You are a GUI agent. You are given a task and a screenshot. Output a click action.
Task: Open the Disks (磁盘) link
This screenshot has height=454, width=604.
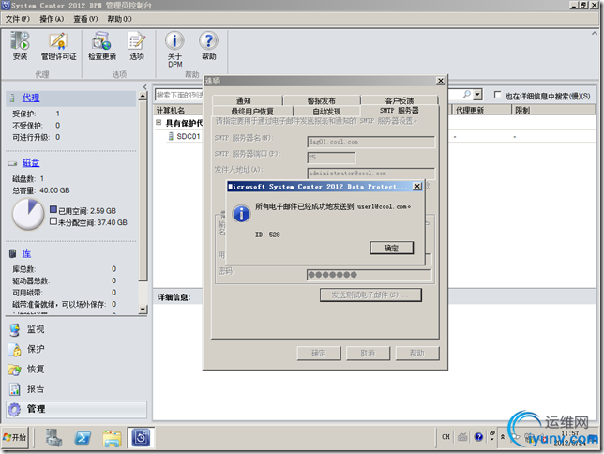[x=31, y=162]
